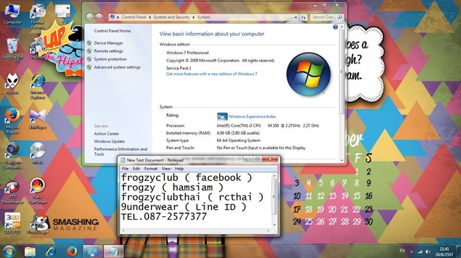Click the 'Windows 7 Professional' edition text
Viewport: 461px width, 258px height.
[x=187, y=53]
